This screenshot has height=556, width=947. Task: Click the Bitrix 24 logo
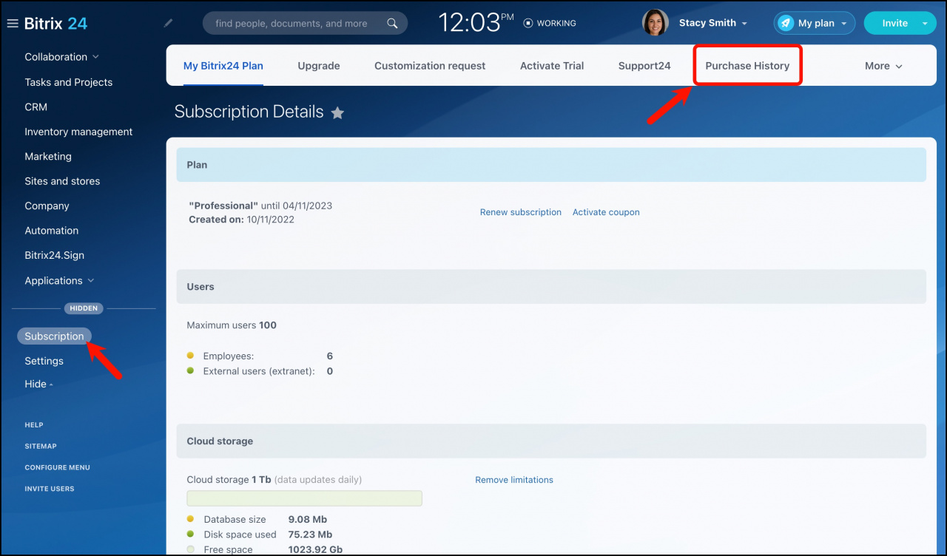55,23
